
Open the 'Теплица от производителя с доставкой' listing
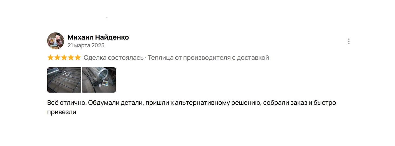(x=208, y=58)
